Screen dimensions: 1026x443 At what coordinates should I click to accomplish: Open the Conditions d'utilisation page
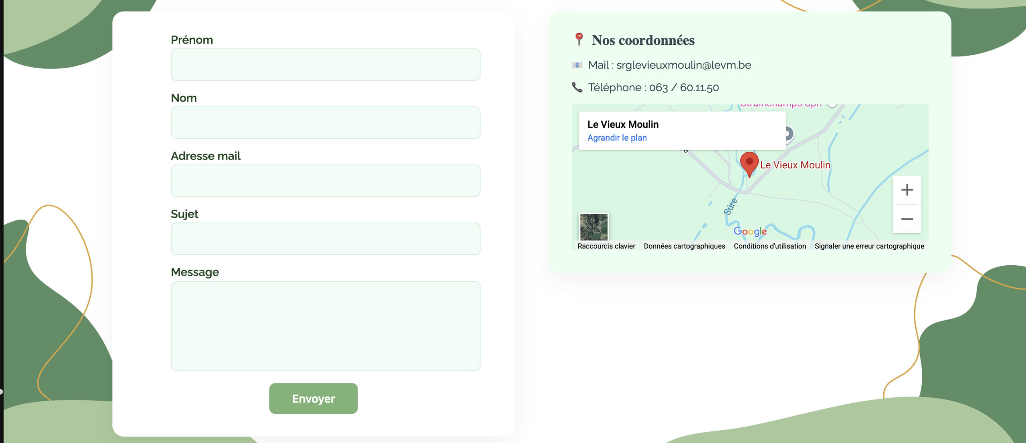[770, 246]
